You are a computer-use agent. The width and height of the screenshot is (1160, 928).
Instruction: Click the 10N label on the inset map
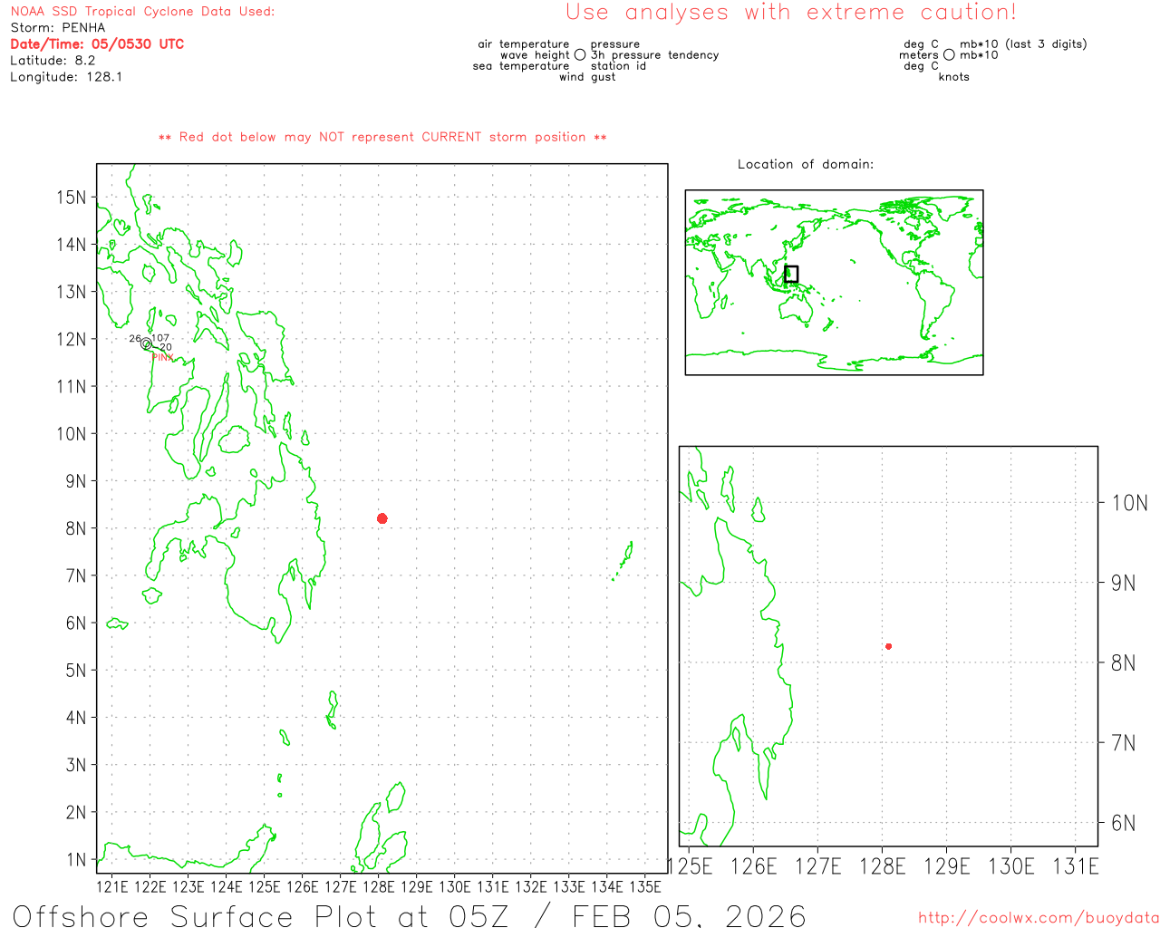click(x=1129, y=503)
